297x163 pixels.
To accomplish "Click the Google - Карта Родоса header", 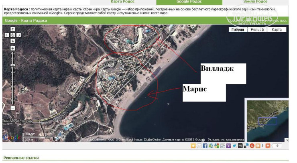I will (x=26, y=20).
